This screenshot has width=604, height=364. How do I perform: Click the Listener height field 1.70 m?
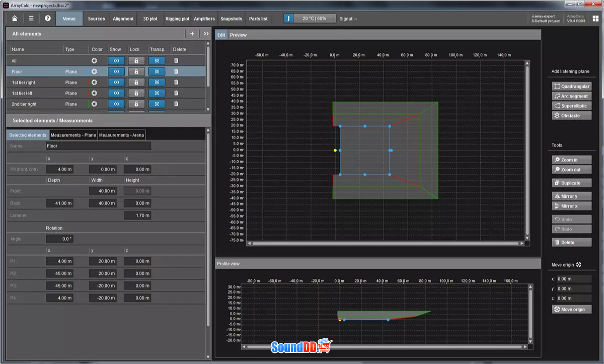click(x=137, y=215)
